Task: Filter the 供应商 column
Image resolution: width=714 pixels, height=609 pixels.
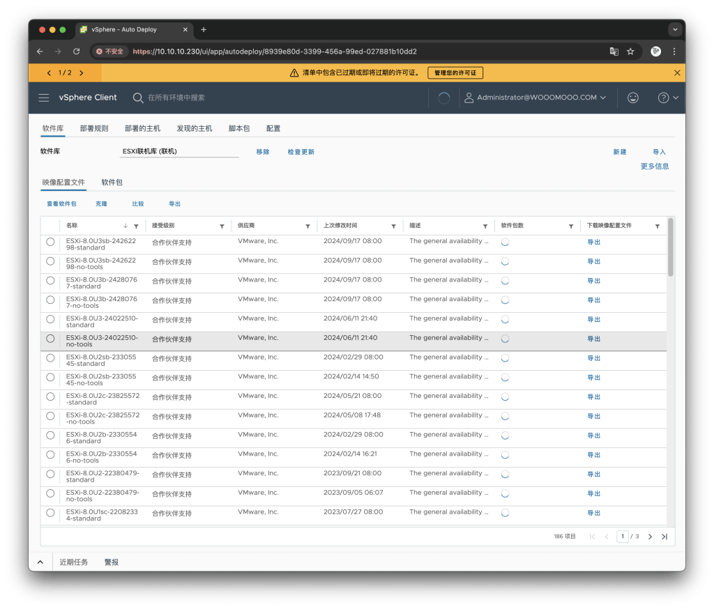Action: [307, 226]
